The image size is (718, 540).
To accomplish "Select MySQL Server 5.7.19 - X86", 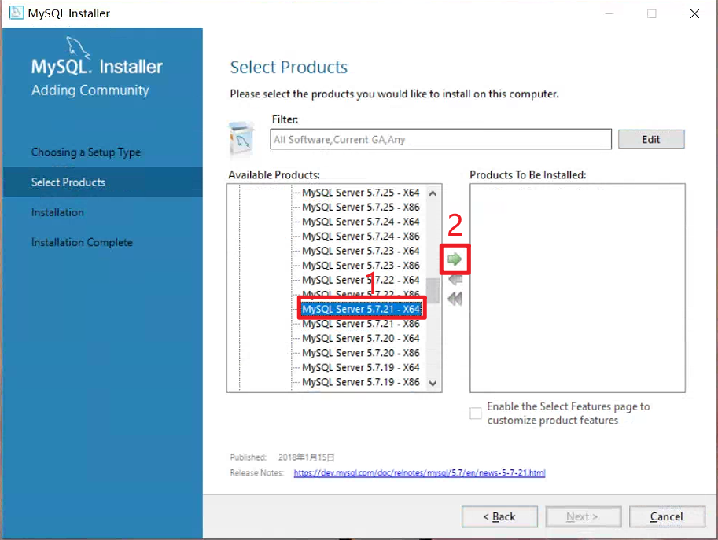I will (361, 382).
